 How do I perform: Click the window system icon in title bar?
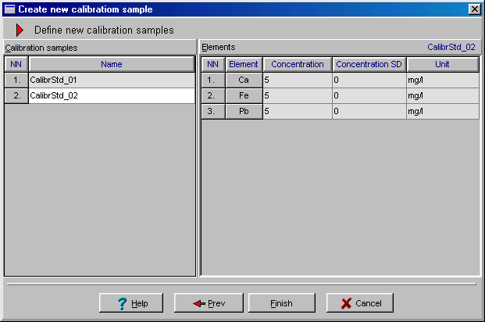tap(10, 9)
